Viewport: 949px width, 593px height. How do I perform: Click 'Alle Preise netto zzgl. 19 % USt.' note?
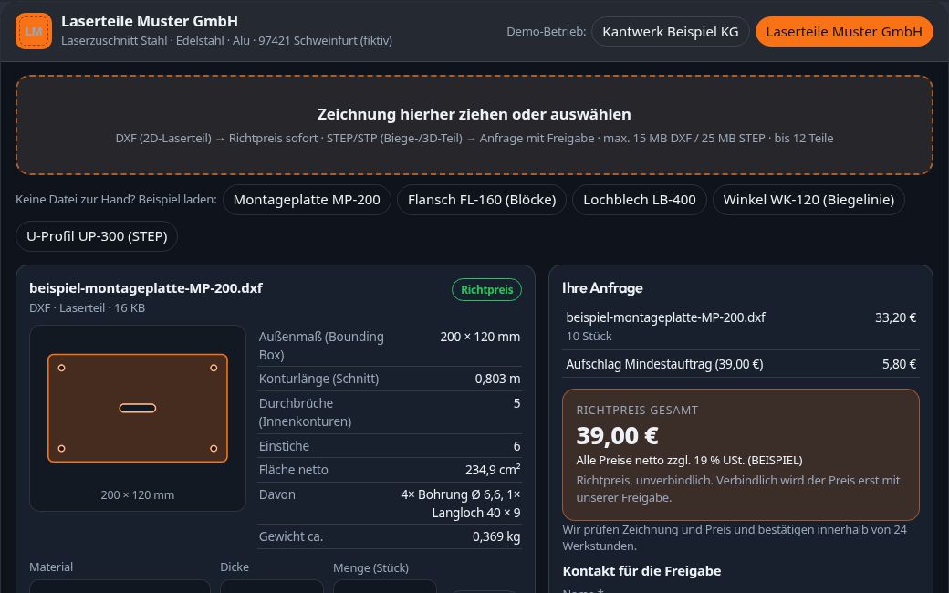(x=689, y=461)
